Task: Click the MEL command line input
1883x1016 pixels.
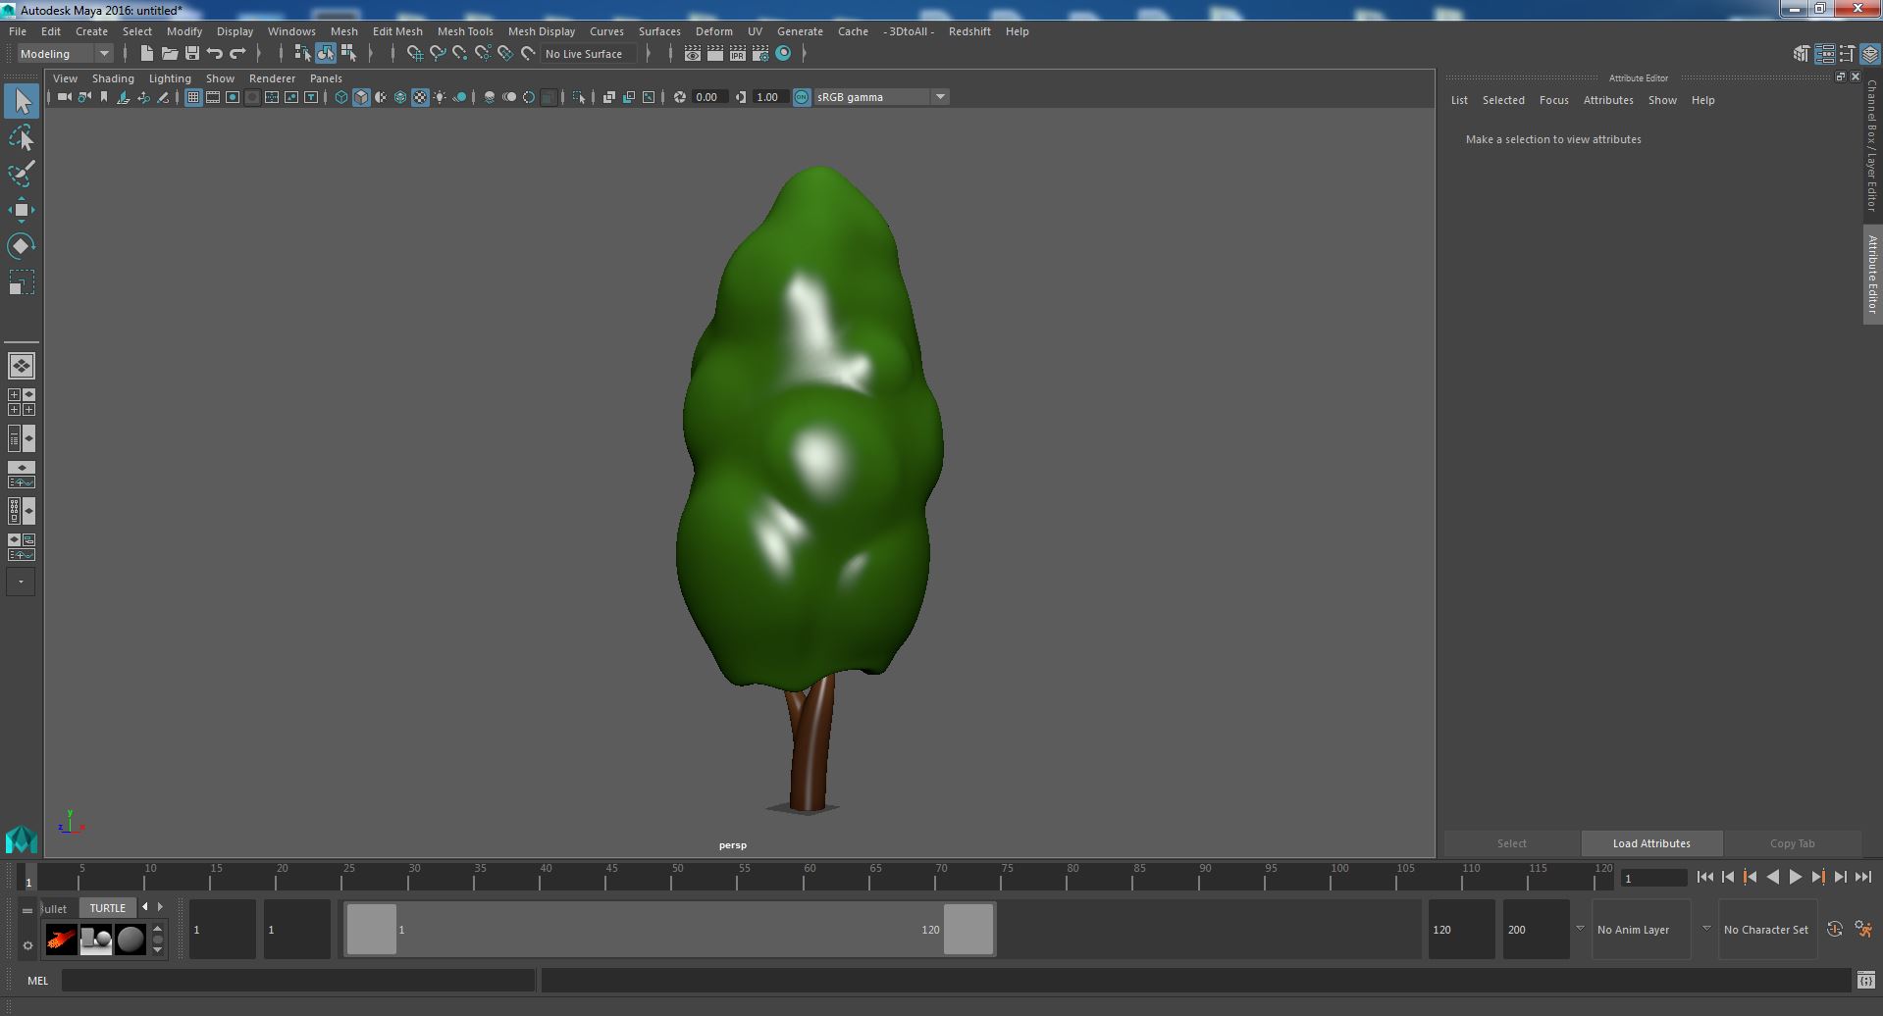Action: pos(298,980)
